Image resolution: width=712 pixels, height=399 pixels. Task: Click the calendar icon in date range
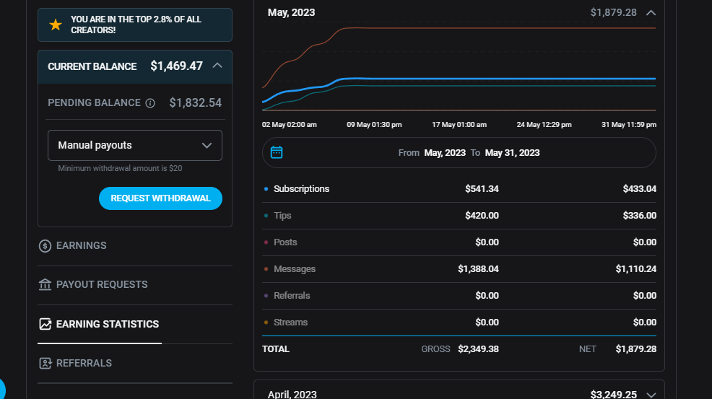click(x=277, y=152)
